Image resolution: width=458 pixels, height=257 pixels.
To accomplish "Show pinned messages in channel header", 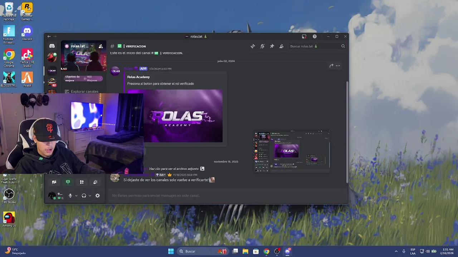I will tap(272, 46).
